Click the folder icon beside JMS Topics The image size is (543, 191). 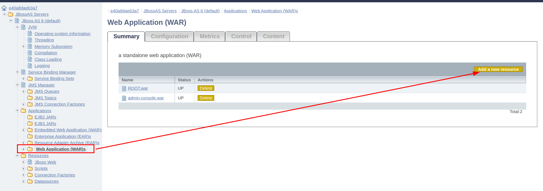coord(30,98)
